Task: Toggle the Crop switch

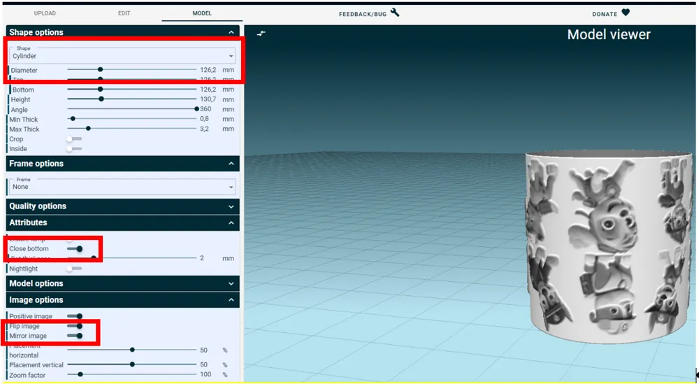Action: point(74,139)
